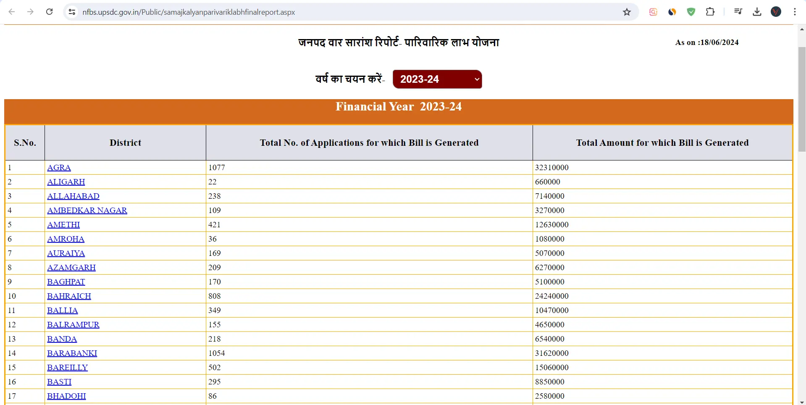Open the BALRAMPUR district link
The height and width of the screenshot is (405, 806).
pyautogui.click(x=73, y=324)
